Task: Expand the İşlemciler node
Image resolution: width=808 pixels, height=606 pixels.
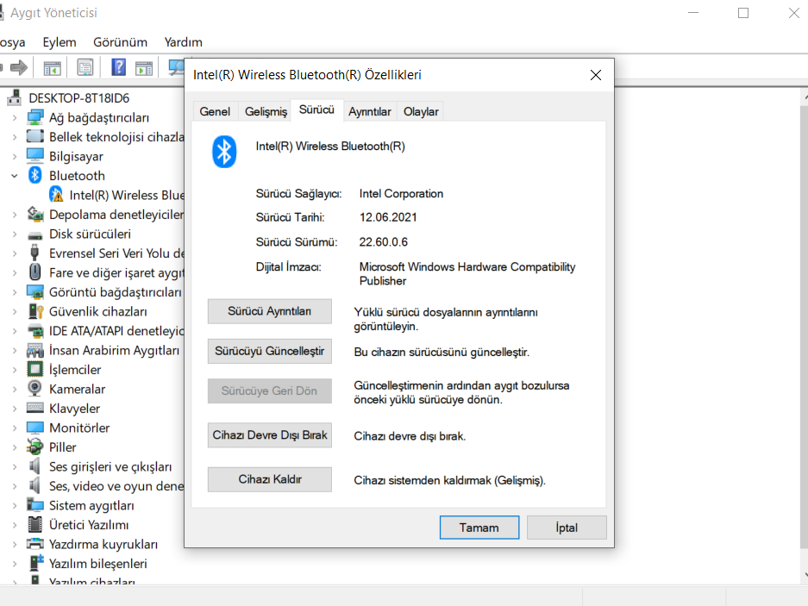Action: [x=15, y=370]
